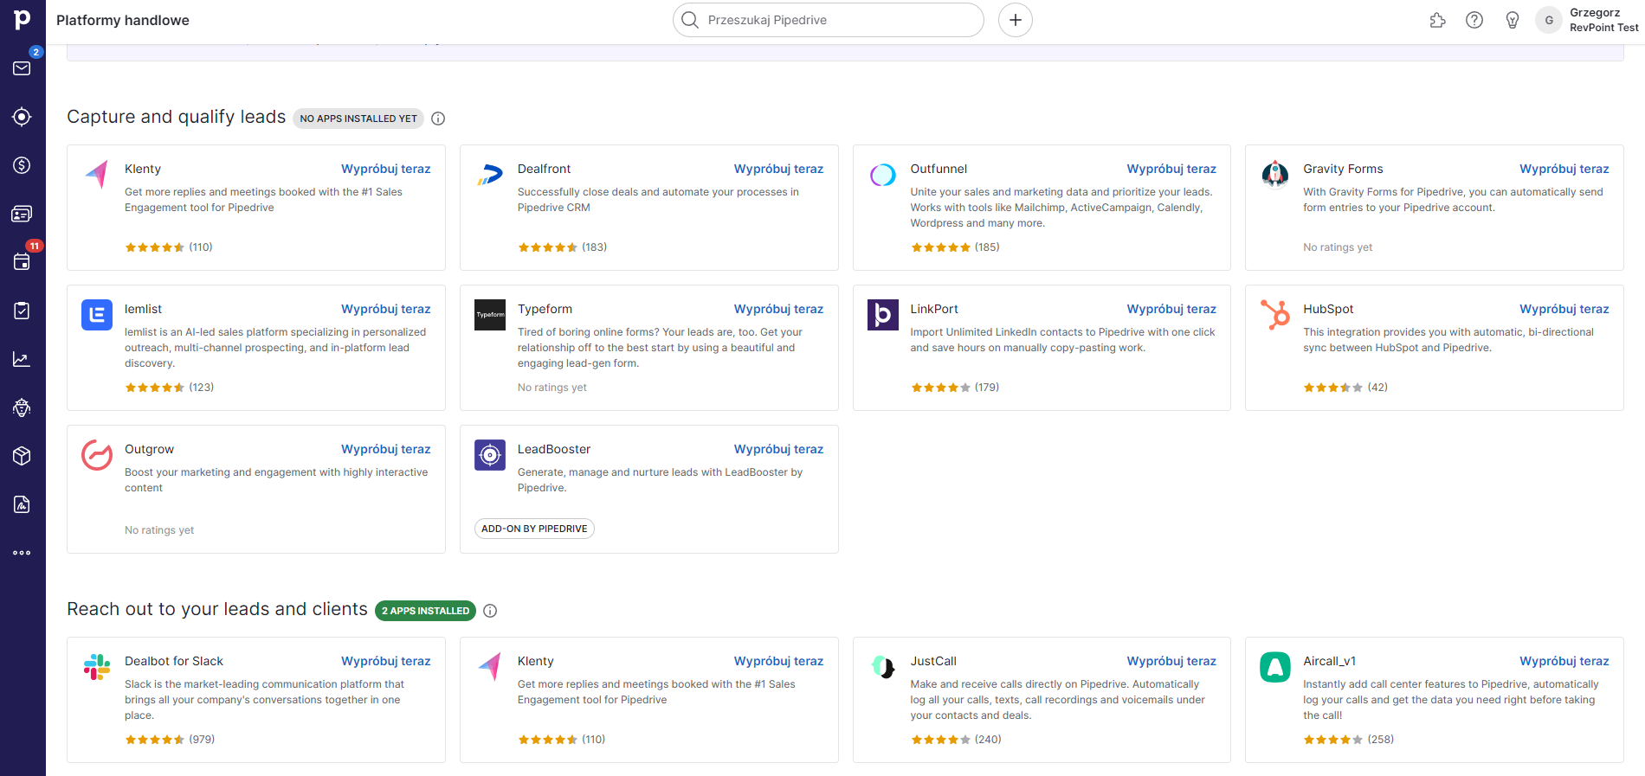Screen dimensions: 1645x776
Task: Open Activities calendar icon with badge 11
Action: tap(23, 262)
